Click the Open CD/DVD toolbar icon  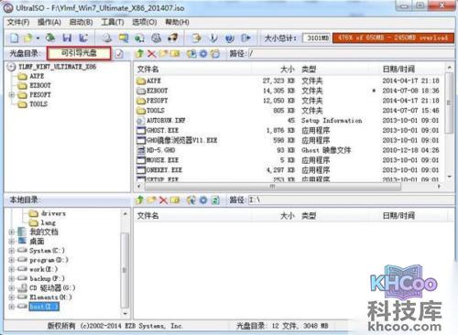(x=50, y=38)
